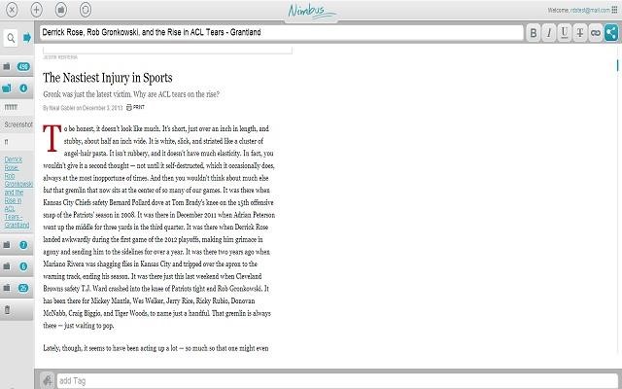Open the folder with the 6 badge

point(17,266)
